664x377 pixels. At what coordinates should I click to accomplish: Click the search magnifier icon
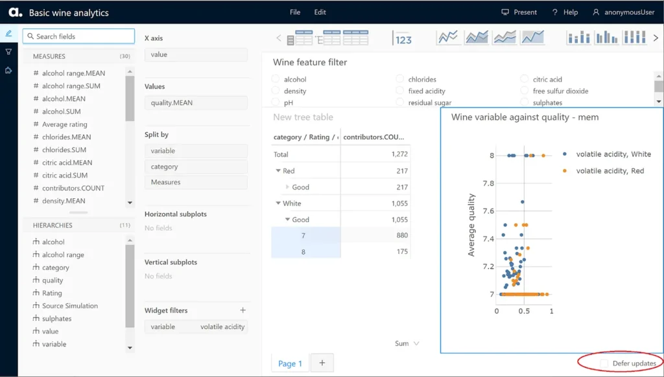point(30,36)
